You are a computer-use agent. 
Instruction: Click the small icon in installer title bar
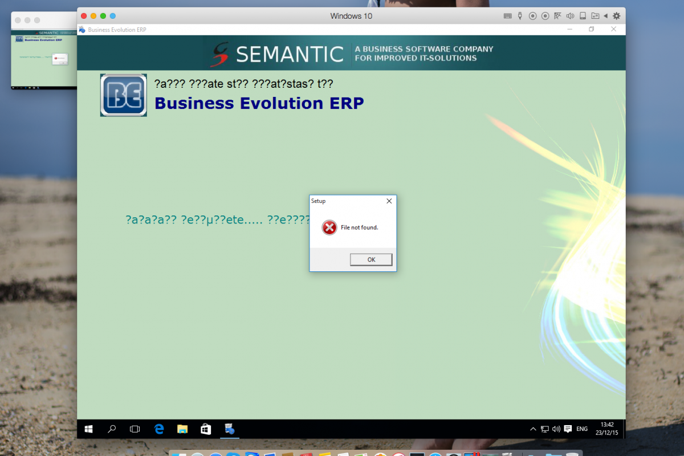[82, 30]
